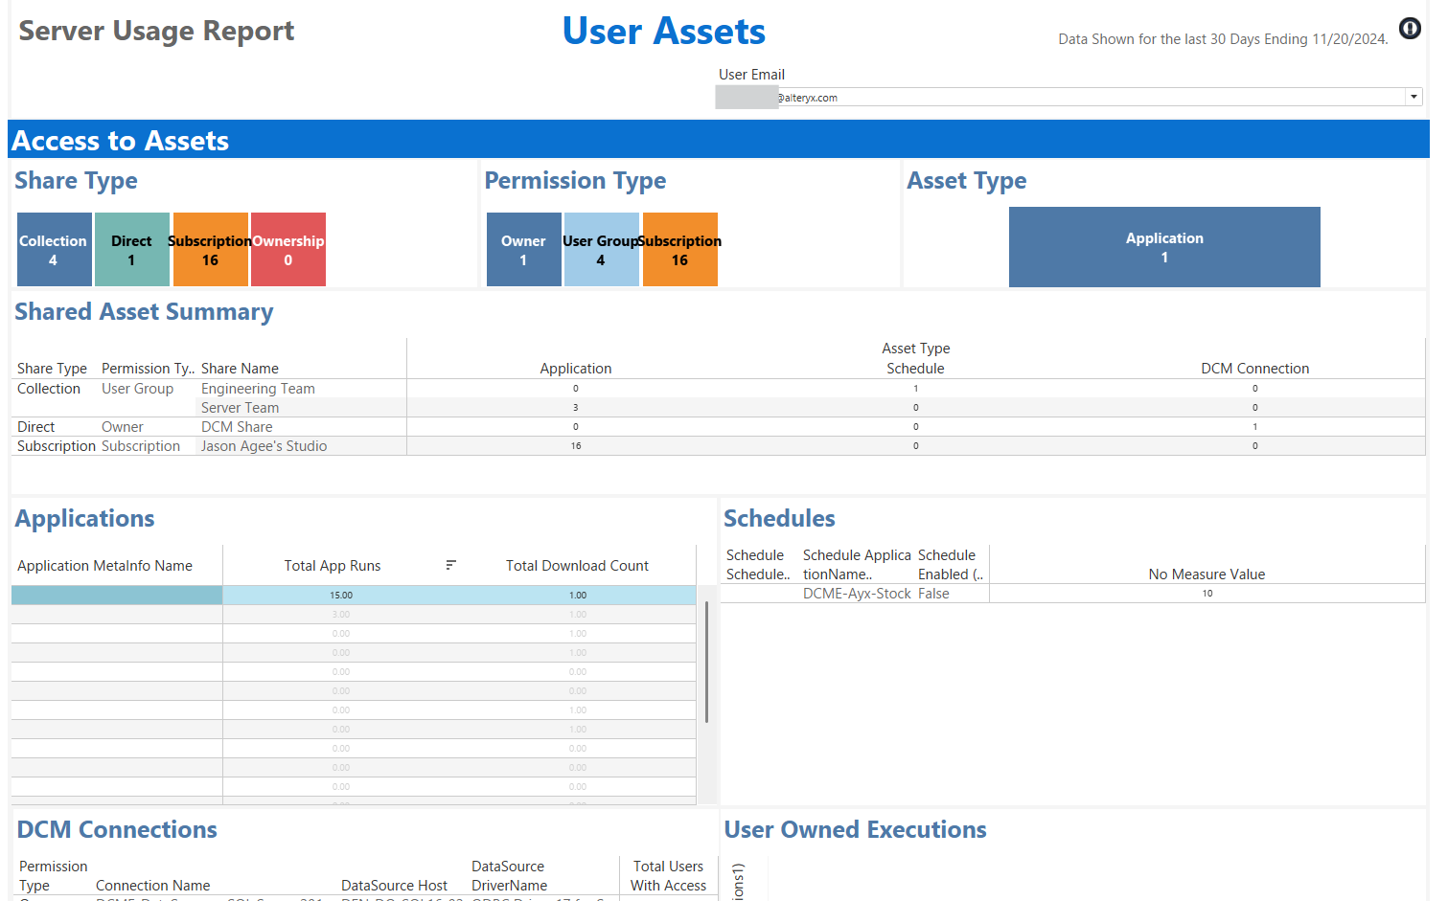The image size is (1448, 901).
Task: Select the Server Team row in Shared Asset Summary
Action: click(x=240, y=407)
